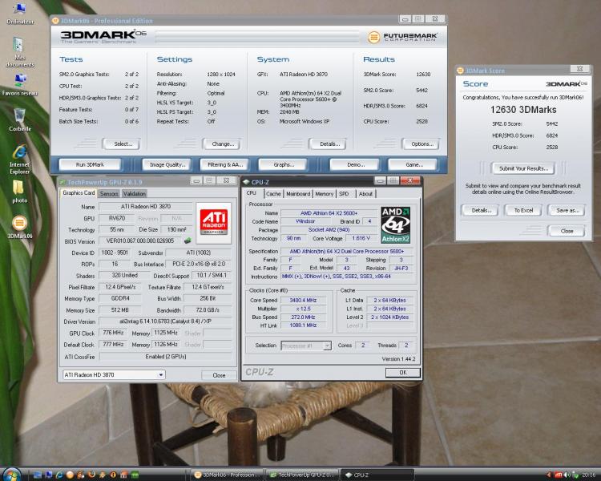Launch Internet Explorer from the desktop
This screenshot has height=481, width=601.
pos(19,160)
